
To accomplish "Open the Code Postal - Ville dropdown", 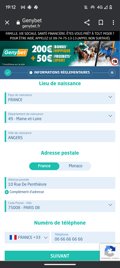I will pyautogui.click(x=60, y=206).
